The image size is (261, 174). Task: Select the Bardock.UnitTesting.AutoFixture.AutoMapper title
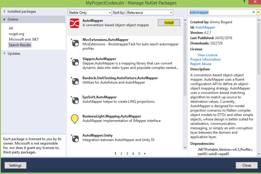(120, 78)
